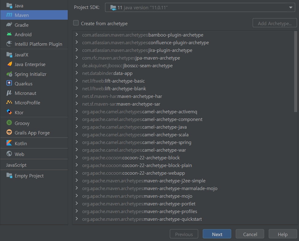Select the Ktor icon
This screenshot has width=299, height=241.
9,112
